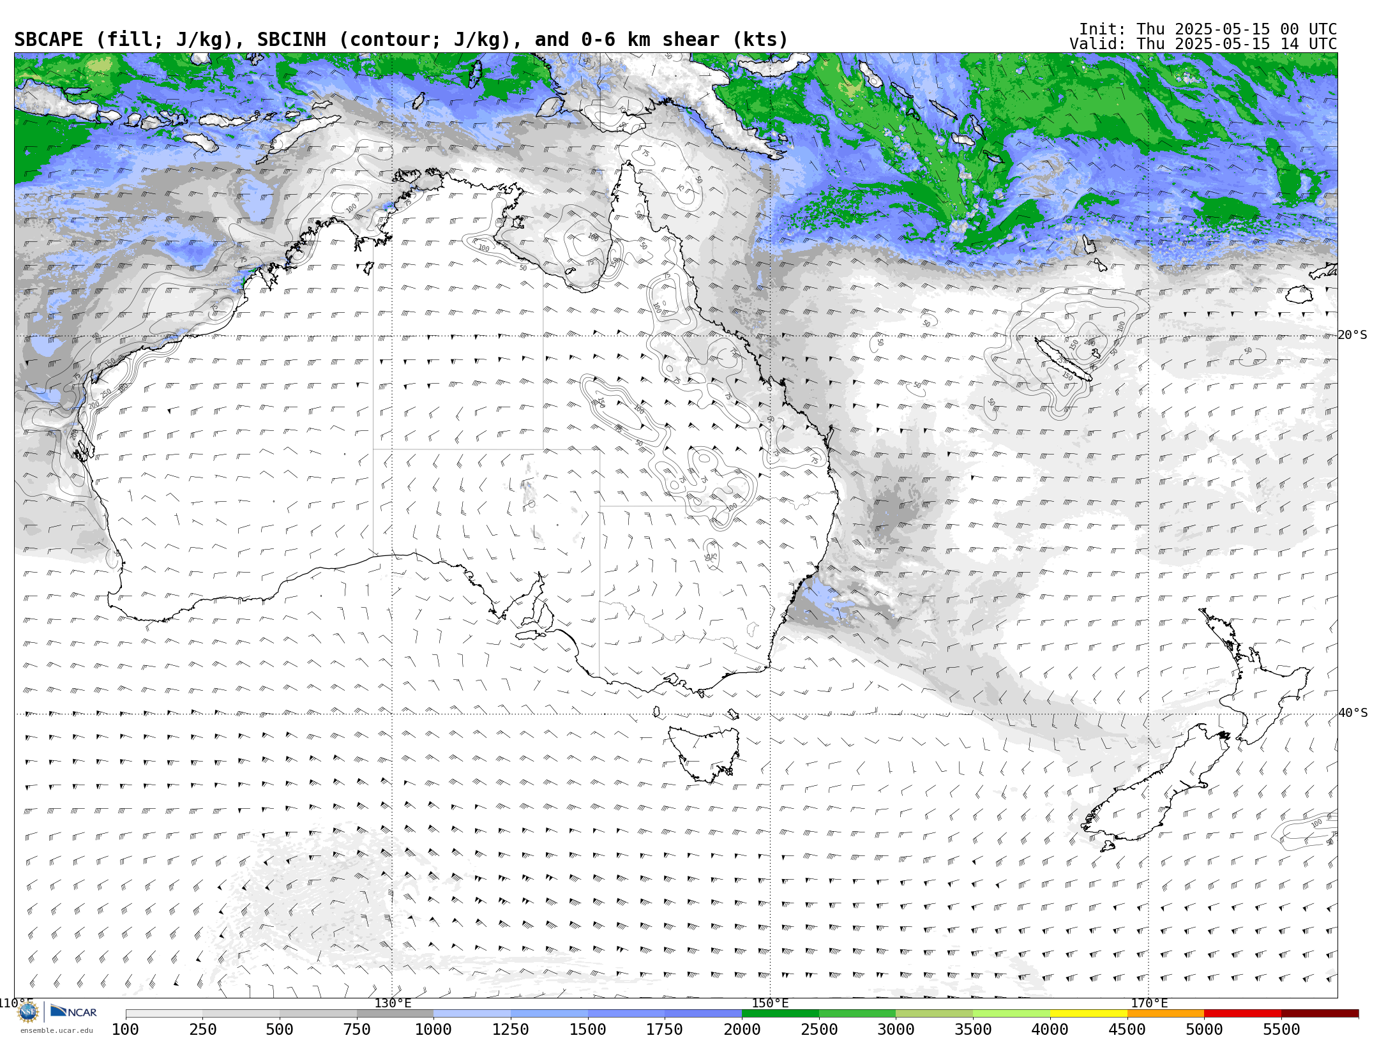Click the colorbar label 500
This screenshot has height=1038, width=1379.
tap(280, 1029)
